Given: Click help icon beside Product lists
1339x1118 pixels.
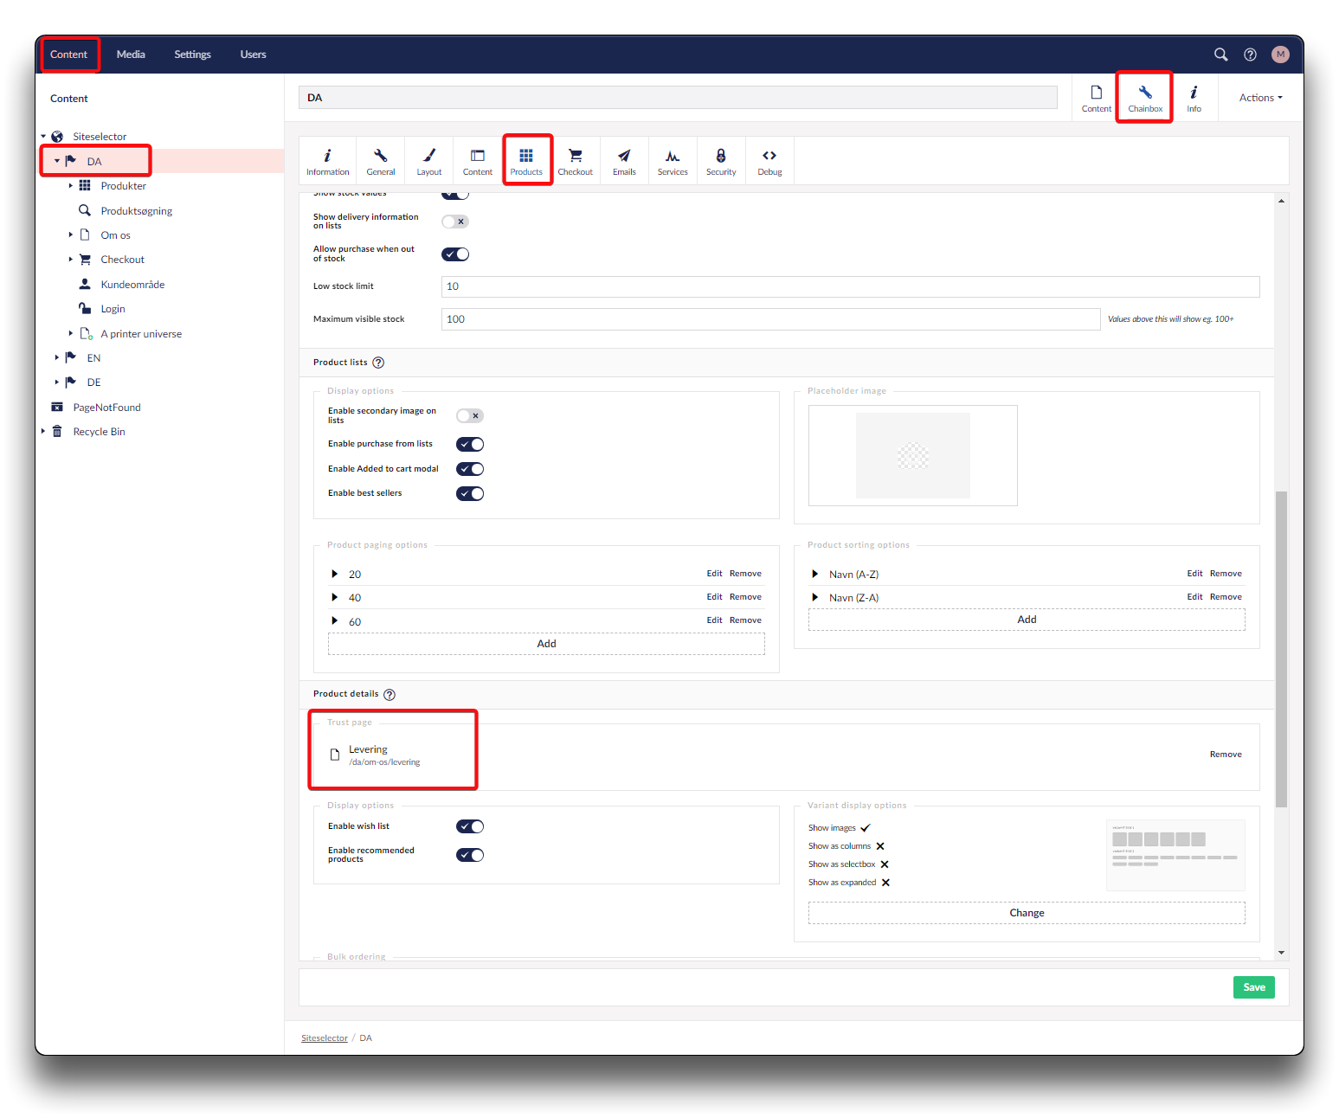Looking at the screenshot, I should point(378,363).
